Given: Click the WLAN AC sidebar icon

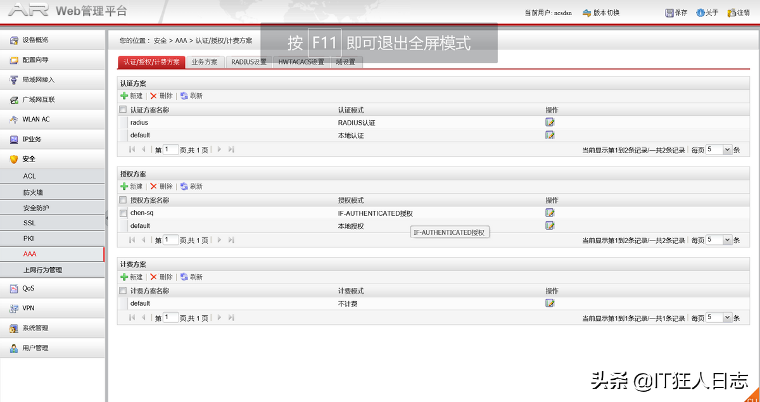Looking at the screenshot, I should pos(14,119).
